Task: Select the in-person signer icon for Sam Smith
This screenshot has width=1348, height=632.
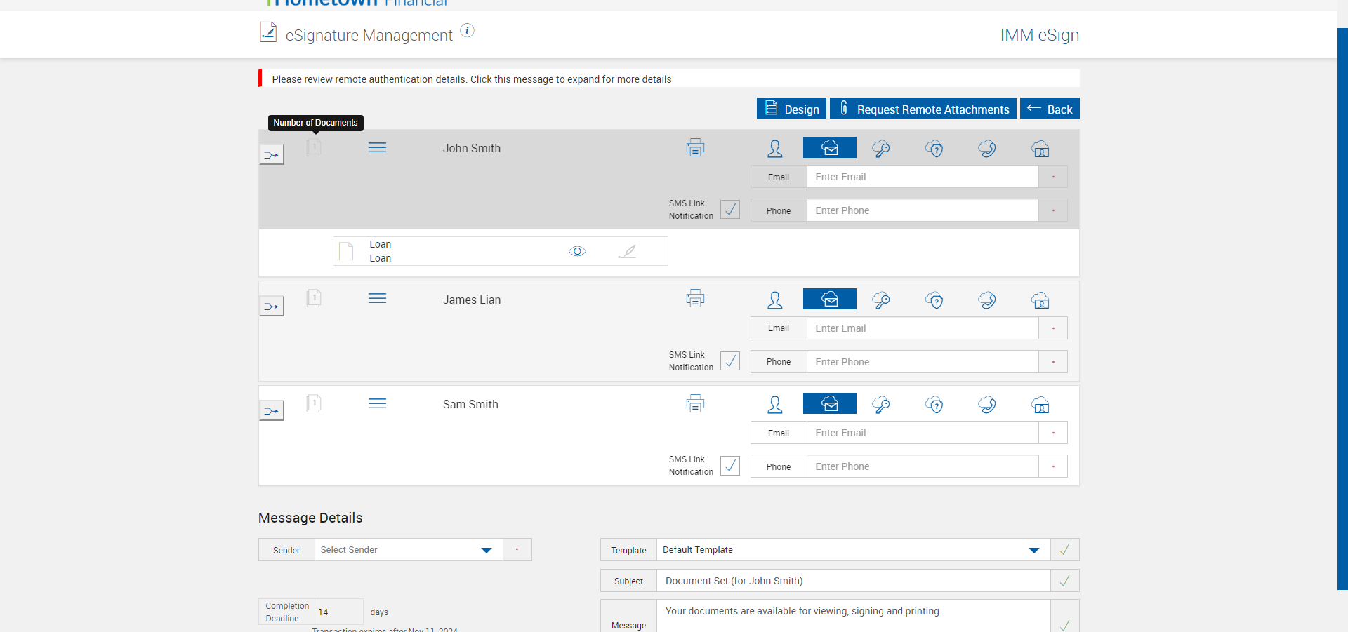Action: (x=774, y=405)
